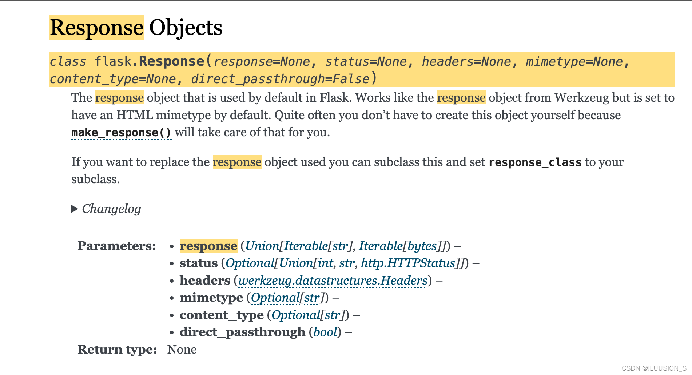Open Optional link in mimetype parameter
692x375 pixels.
click(275, 298)
